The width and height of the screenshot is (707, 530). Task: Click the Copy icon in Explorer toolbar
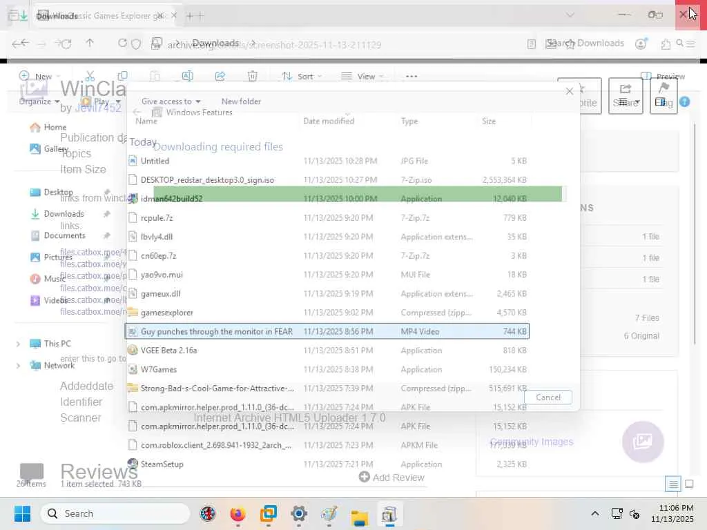(122, 76)
